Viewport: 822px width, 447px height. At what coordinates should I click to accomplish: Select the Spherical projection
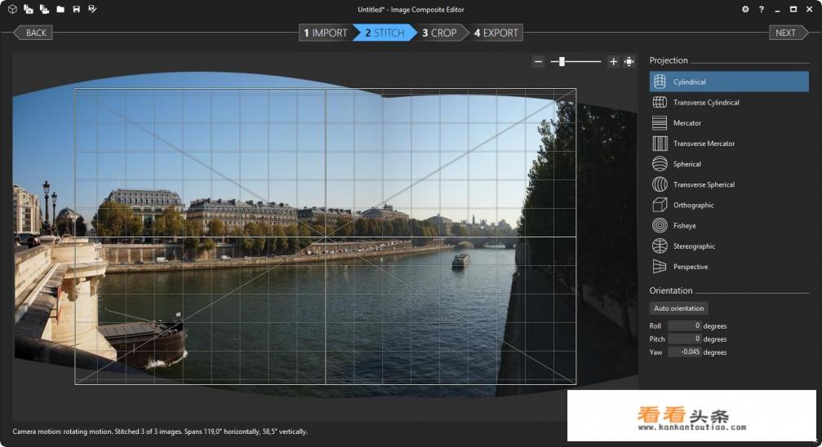686,164
